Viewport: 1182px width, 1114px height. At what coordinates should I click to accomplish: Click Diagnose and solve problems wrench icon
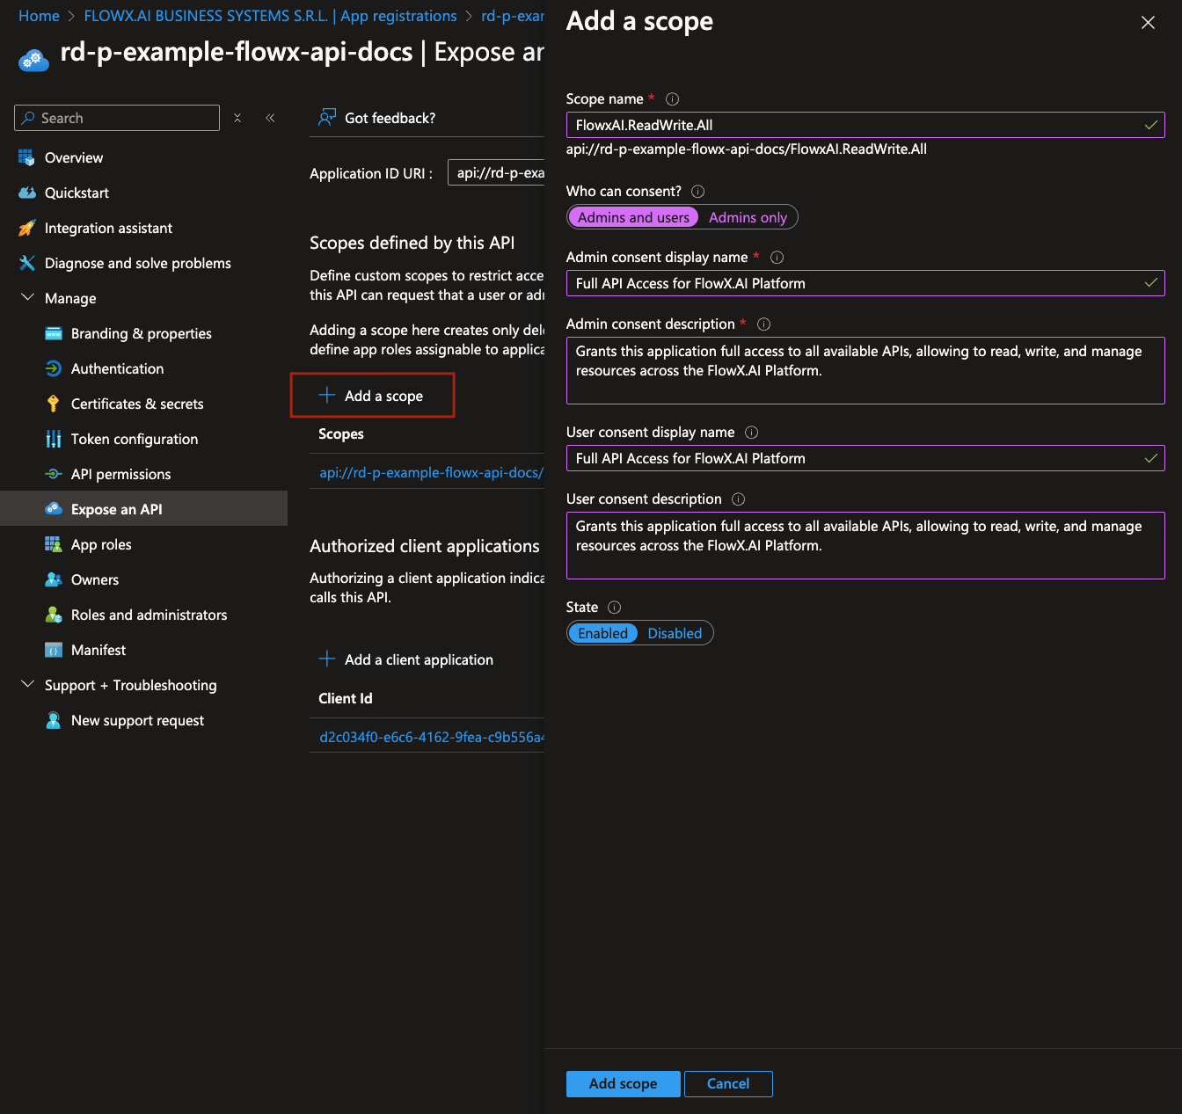tap(26, 263)
